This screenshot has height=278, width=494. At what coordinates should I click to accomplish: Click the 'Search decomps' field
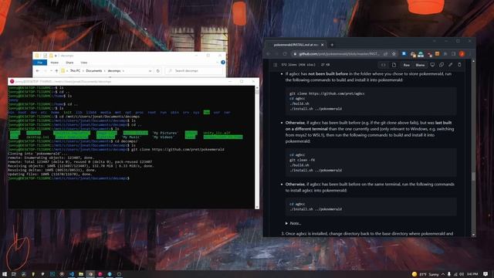click(x=194, y=71)
